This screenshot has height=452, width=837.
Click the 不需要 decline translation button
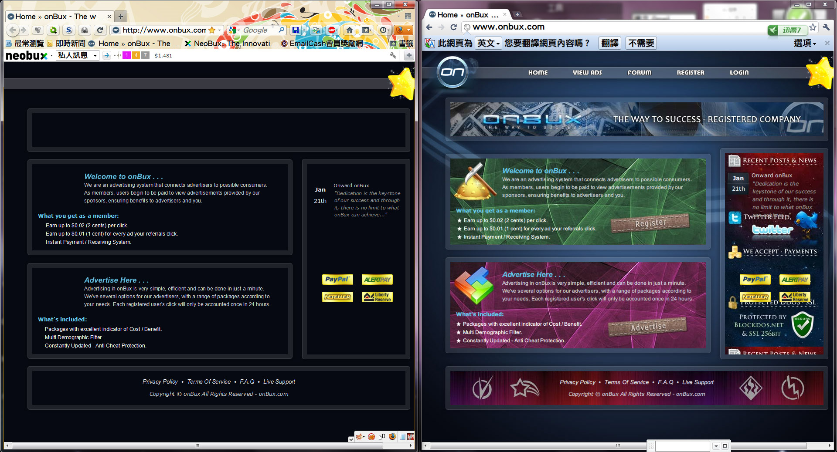(641, 43)
